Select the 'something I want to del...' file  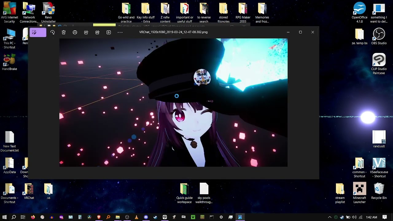[379, 13]
